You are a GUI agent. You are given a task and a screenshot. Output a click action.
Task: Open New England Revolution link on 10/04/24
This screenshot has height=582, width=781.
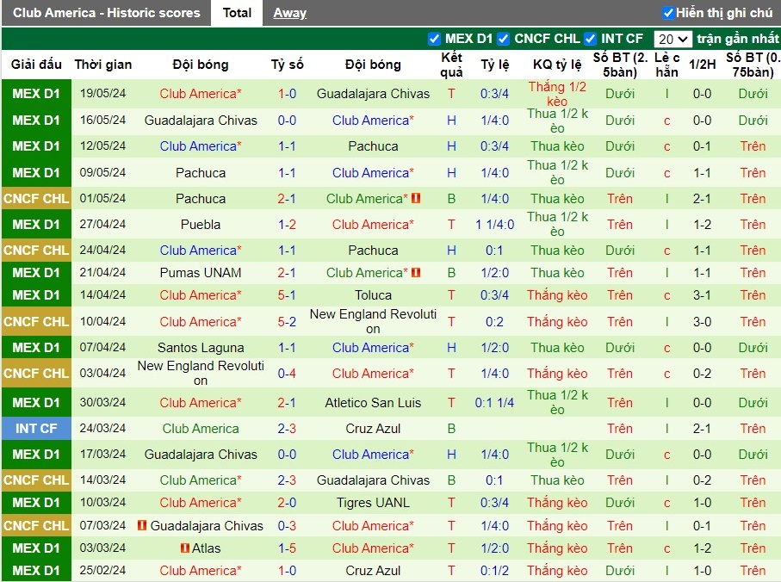(373, 322)
